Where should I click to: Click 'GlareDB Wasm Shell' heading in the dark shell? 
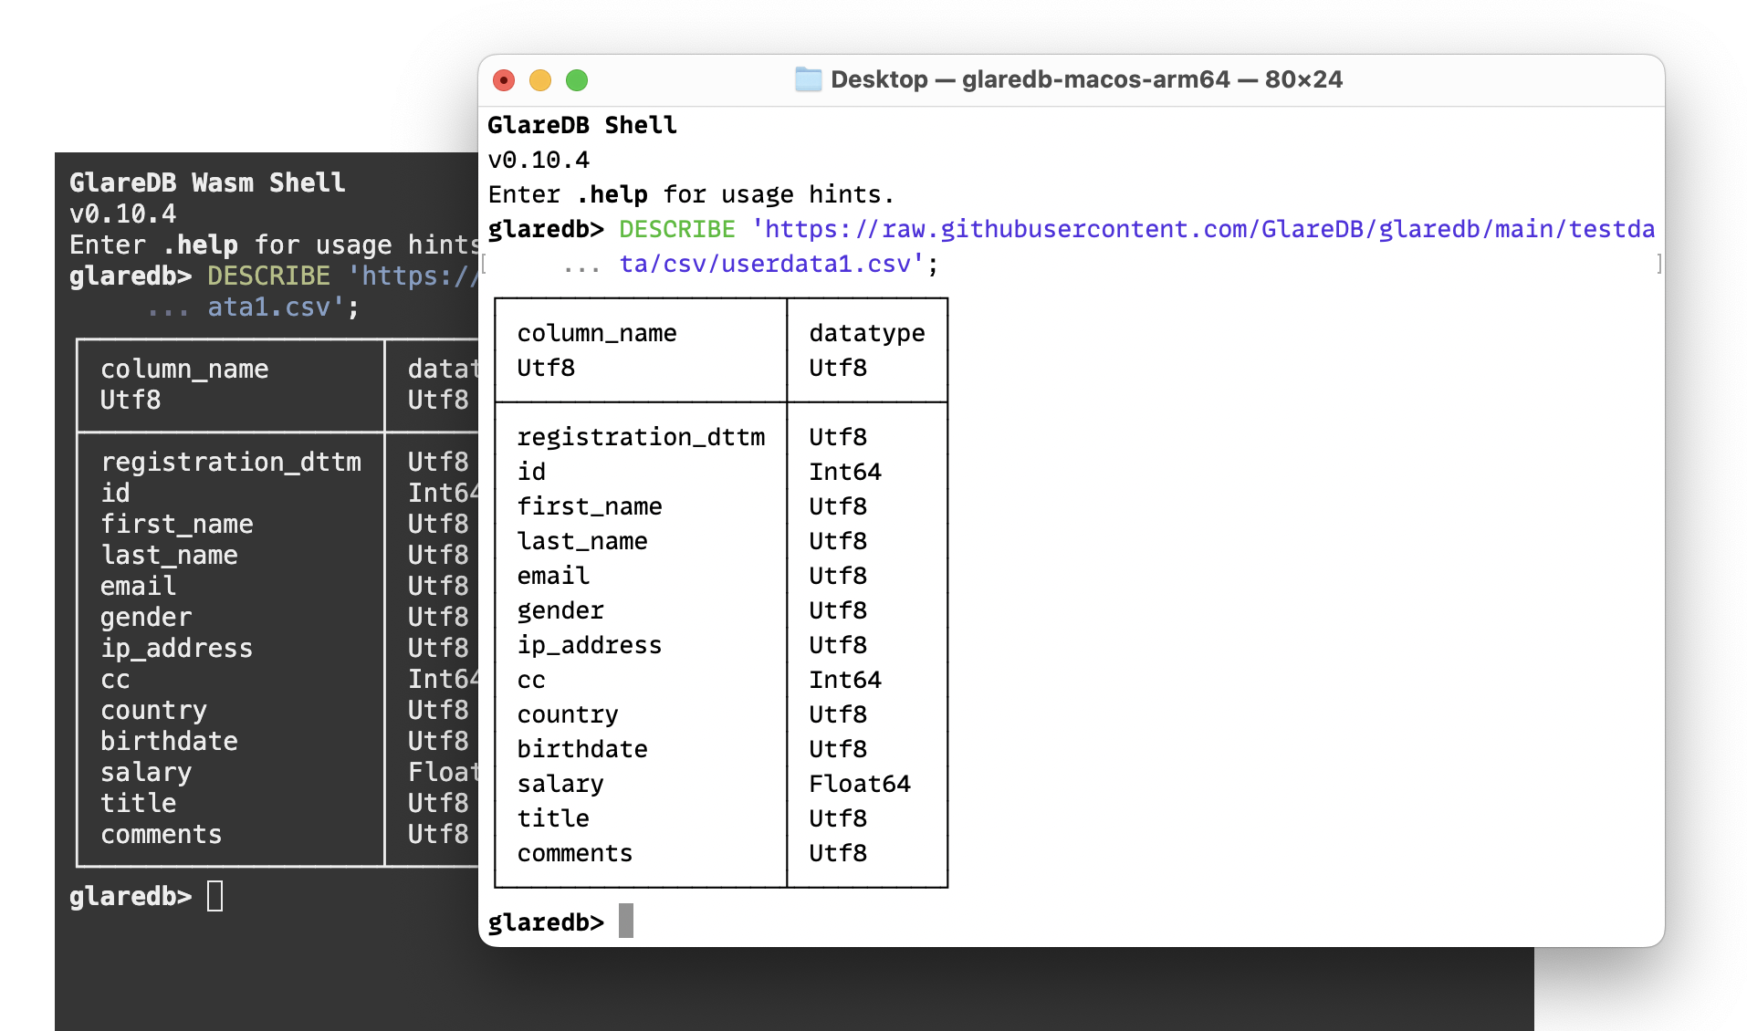(207, 182)
